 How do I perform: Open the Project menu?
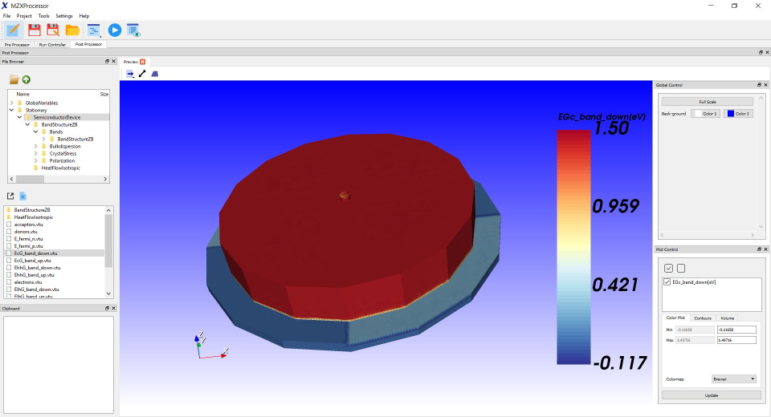tap(24, 16)
